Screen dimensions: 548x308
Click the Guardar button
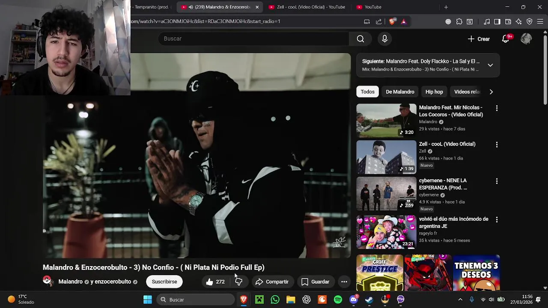316,281
